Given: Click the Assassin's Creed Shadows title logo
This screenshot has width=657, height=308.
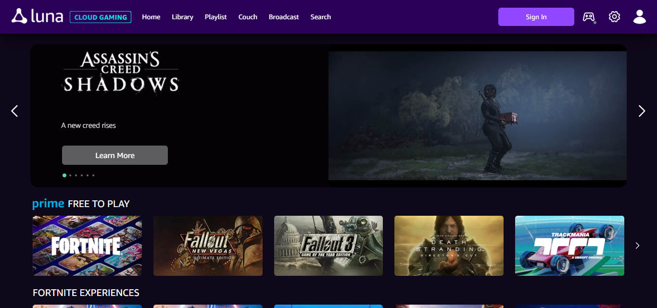Looking at the screenshot, I should point(120,72).
